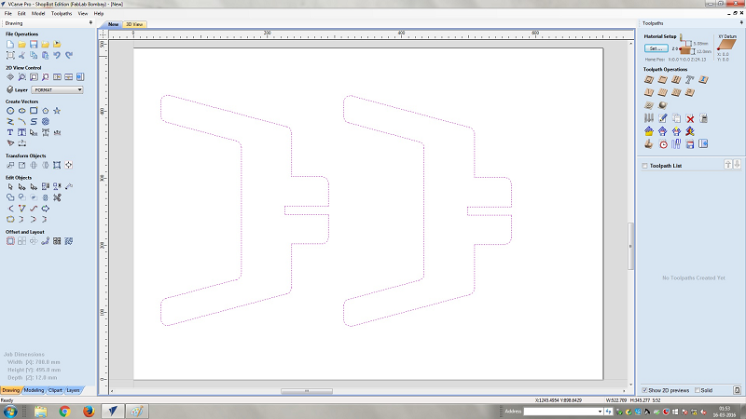The image size is (746, 419).
Task: Move toolpath down with arrow button
Action: [x=737, y=165]
